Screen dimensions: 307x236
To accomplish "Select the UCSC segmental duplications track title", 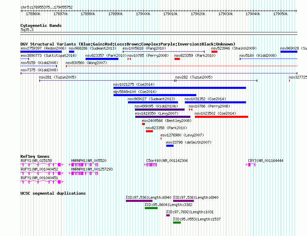I will 53,193.
